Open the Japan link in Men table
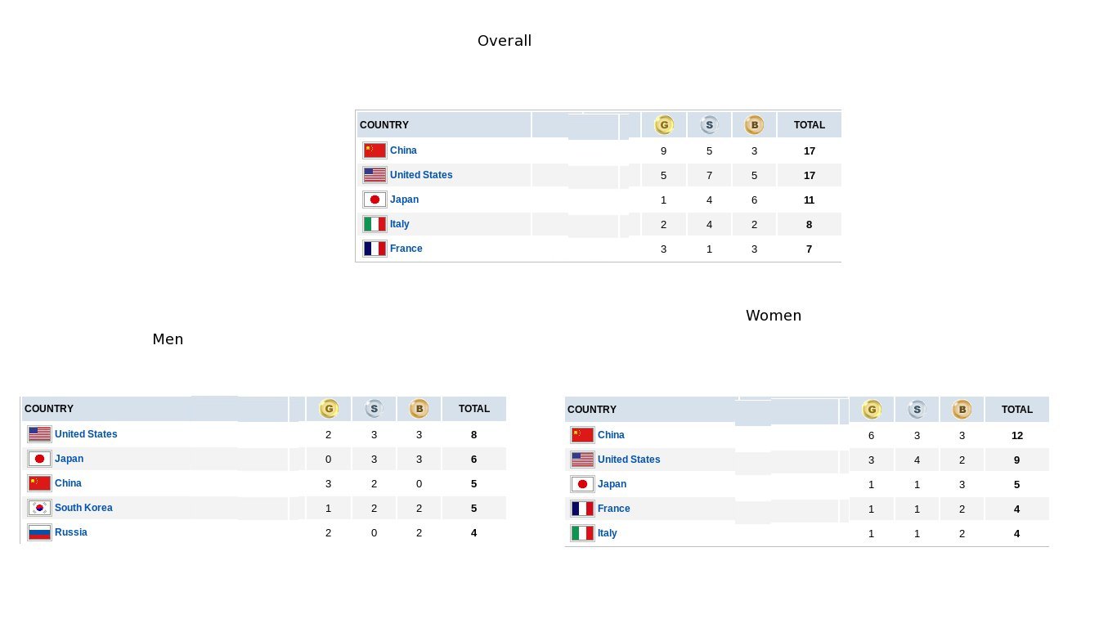 (x=70, y=459)
